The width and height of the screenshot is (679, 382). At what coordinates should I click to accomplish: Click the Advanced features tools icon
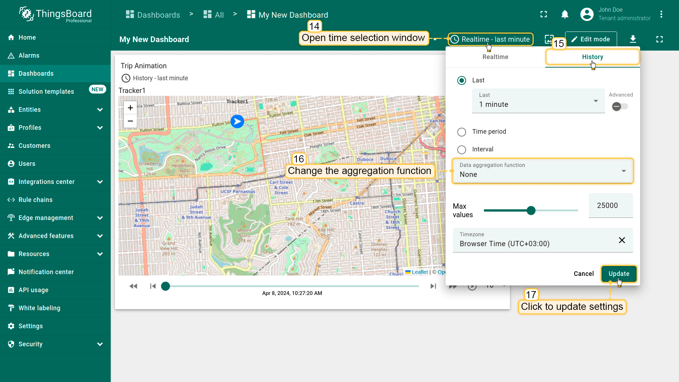pos(11,236)
